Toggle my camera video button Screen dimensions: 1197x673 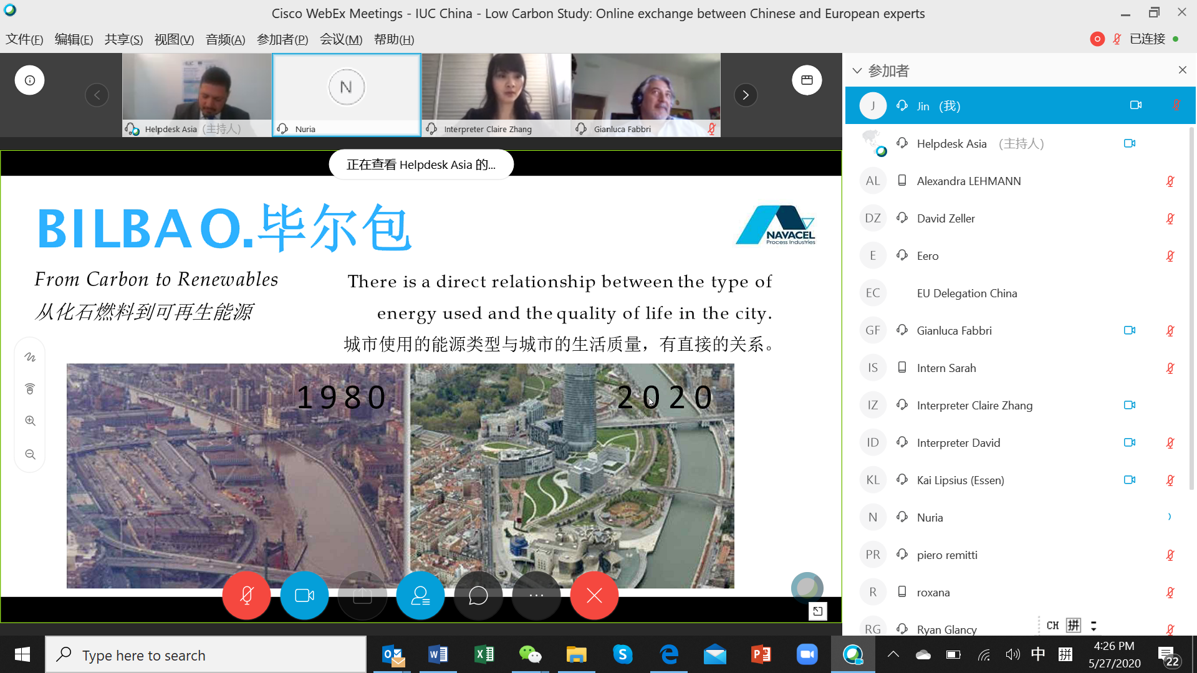click(304, 596)
